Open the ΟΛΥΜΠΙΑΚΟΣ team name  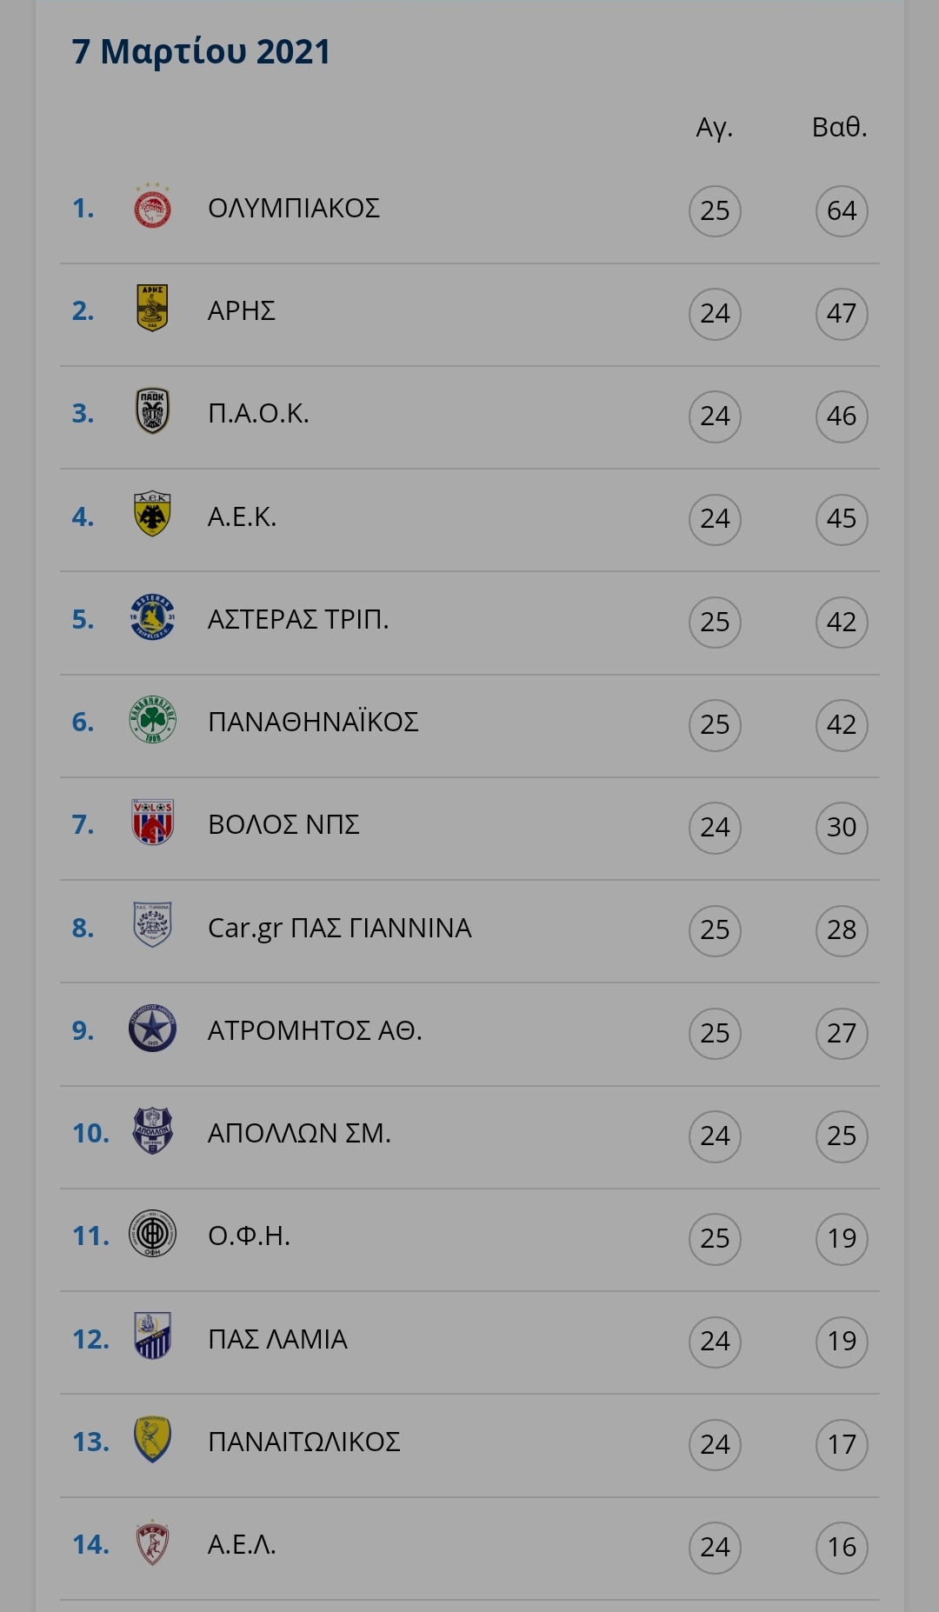[x=294, y=209]
